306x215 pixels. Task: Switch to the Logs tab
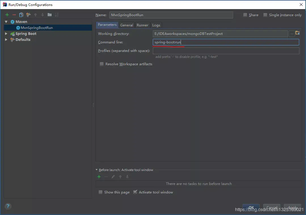[x=156, y=25]
